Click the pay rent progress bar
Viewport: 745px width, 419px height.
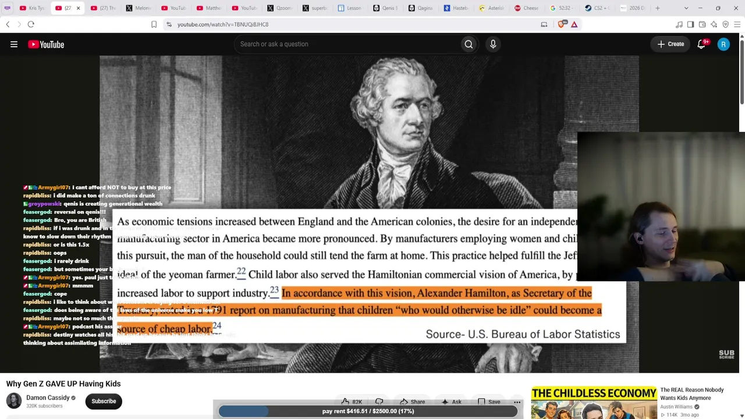tap(368, 411)
